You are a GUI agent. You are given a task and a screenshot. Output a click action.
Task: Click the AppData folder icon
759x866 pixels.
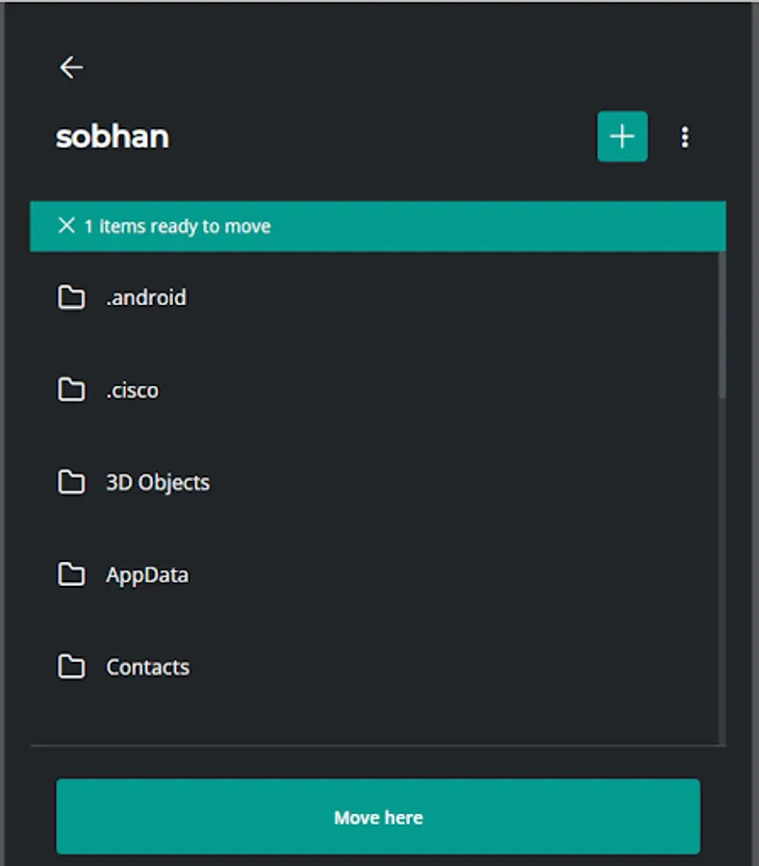tap(71, 574)
